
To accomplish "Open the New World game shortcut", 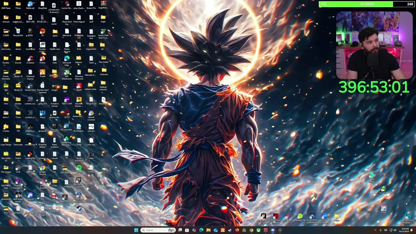I will [x=65, y=198].
